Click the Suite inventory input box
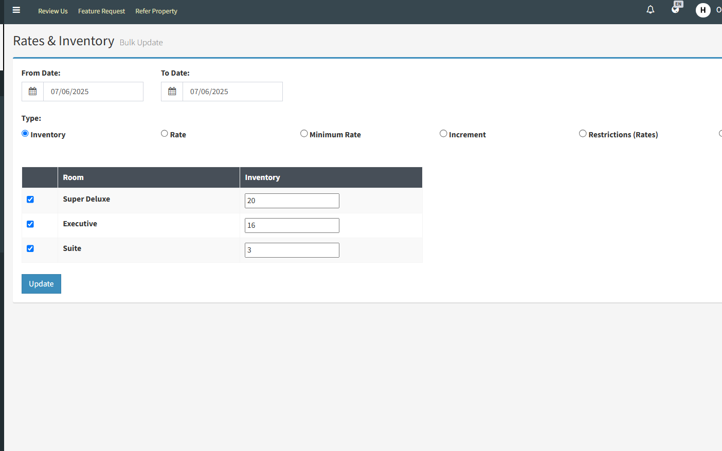 (292, 250)
